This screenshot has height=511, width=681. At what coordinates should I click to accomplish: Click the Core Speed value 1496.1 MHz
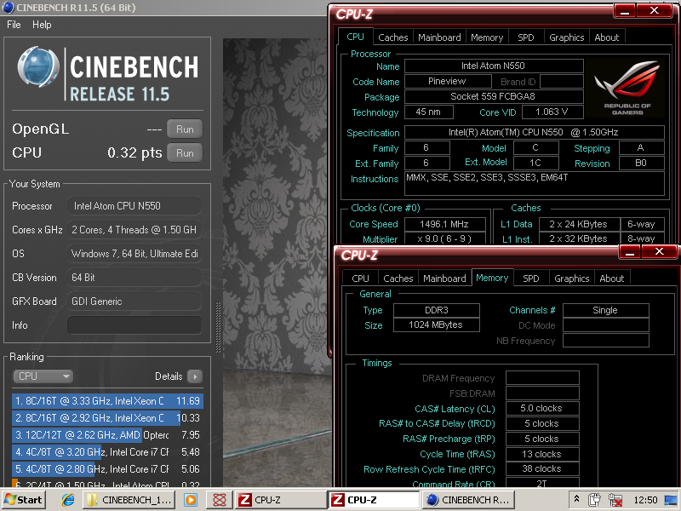pos(444,224)
